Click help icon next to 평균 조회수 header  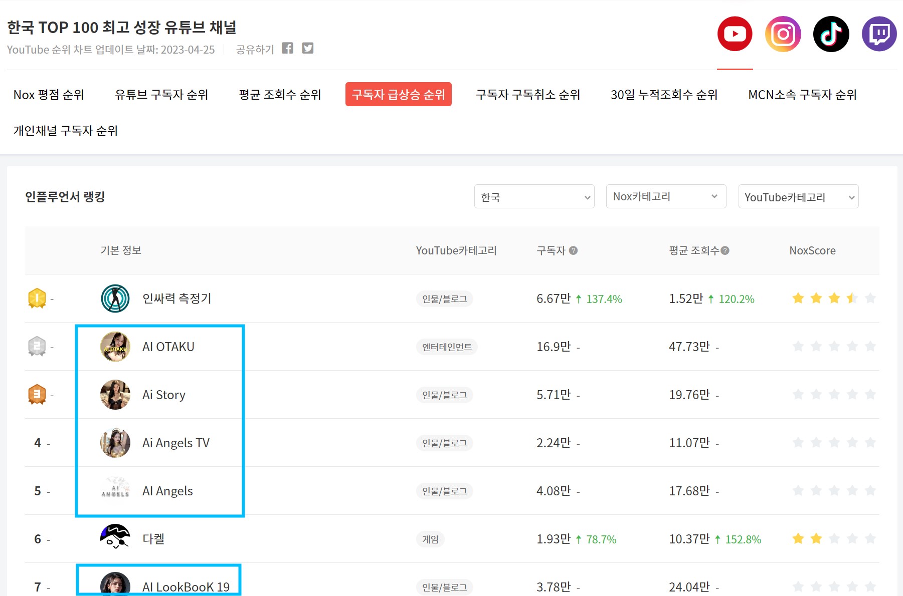[x=725, y=250]
